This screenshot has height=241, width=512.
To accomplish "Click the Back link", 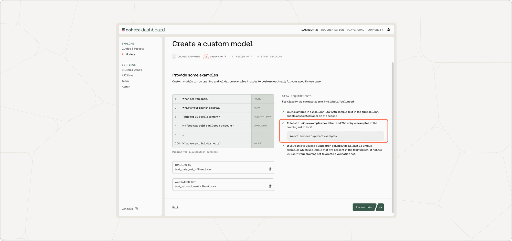I will (175, 208).
